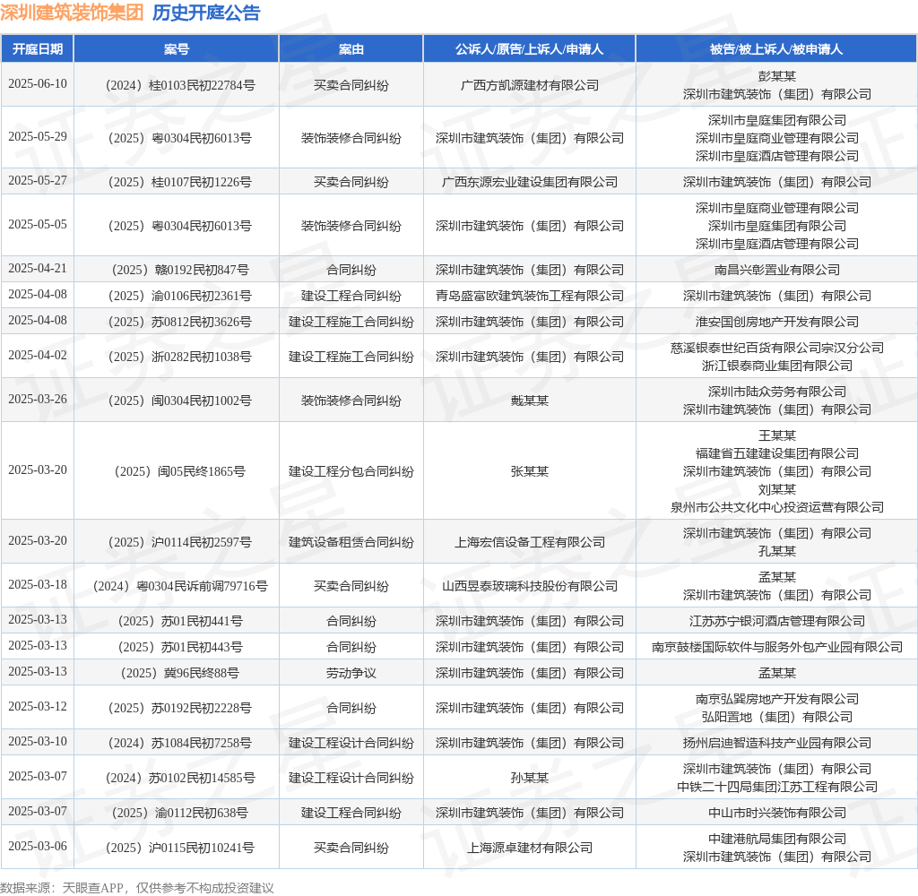Click the date cell 2025-04-02
The width and height of the screenshot is (918, 896).
point(38,355)
